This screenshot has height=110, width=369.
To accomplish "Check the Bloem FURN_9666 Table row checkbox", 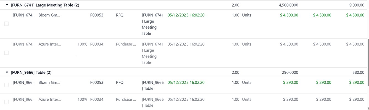I will (6, 85).
